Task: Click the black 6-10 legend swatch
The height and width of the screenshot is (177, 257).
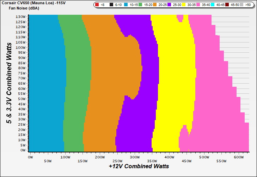Action: [x=111, y=5]
